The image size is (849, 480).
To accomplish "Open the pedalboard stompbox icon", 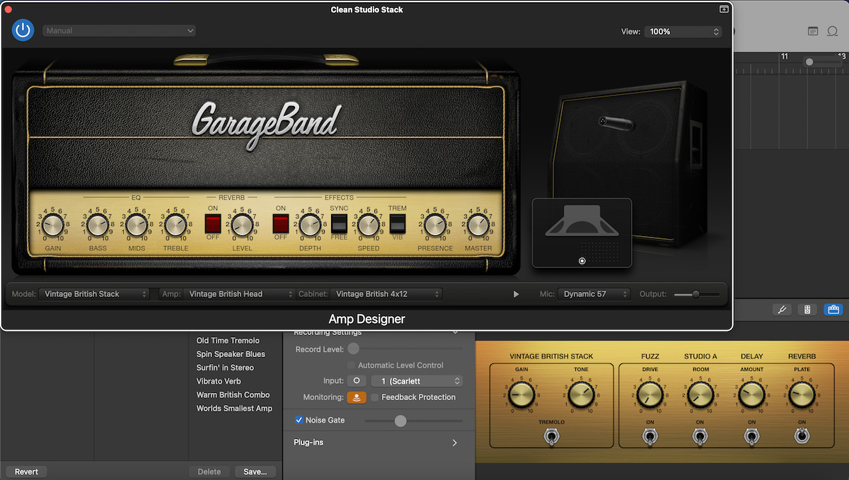I will click(x=807, y=310).
